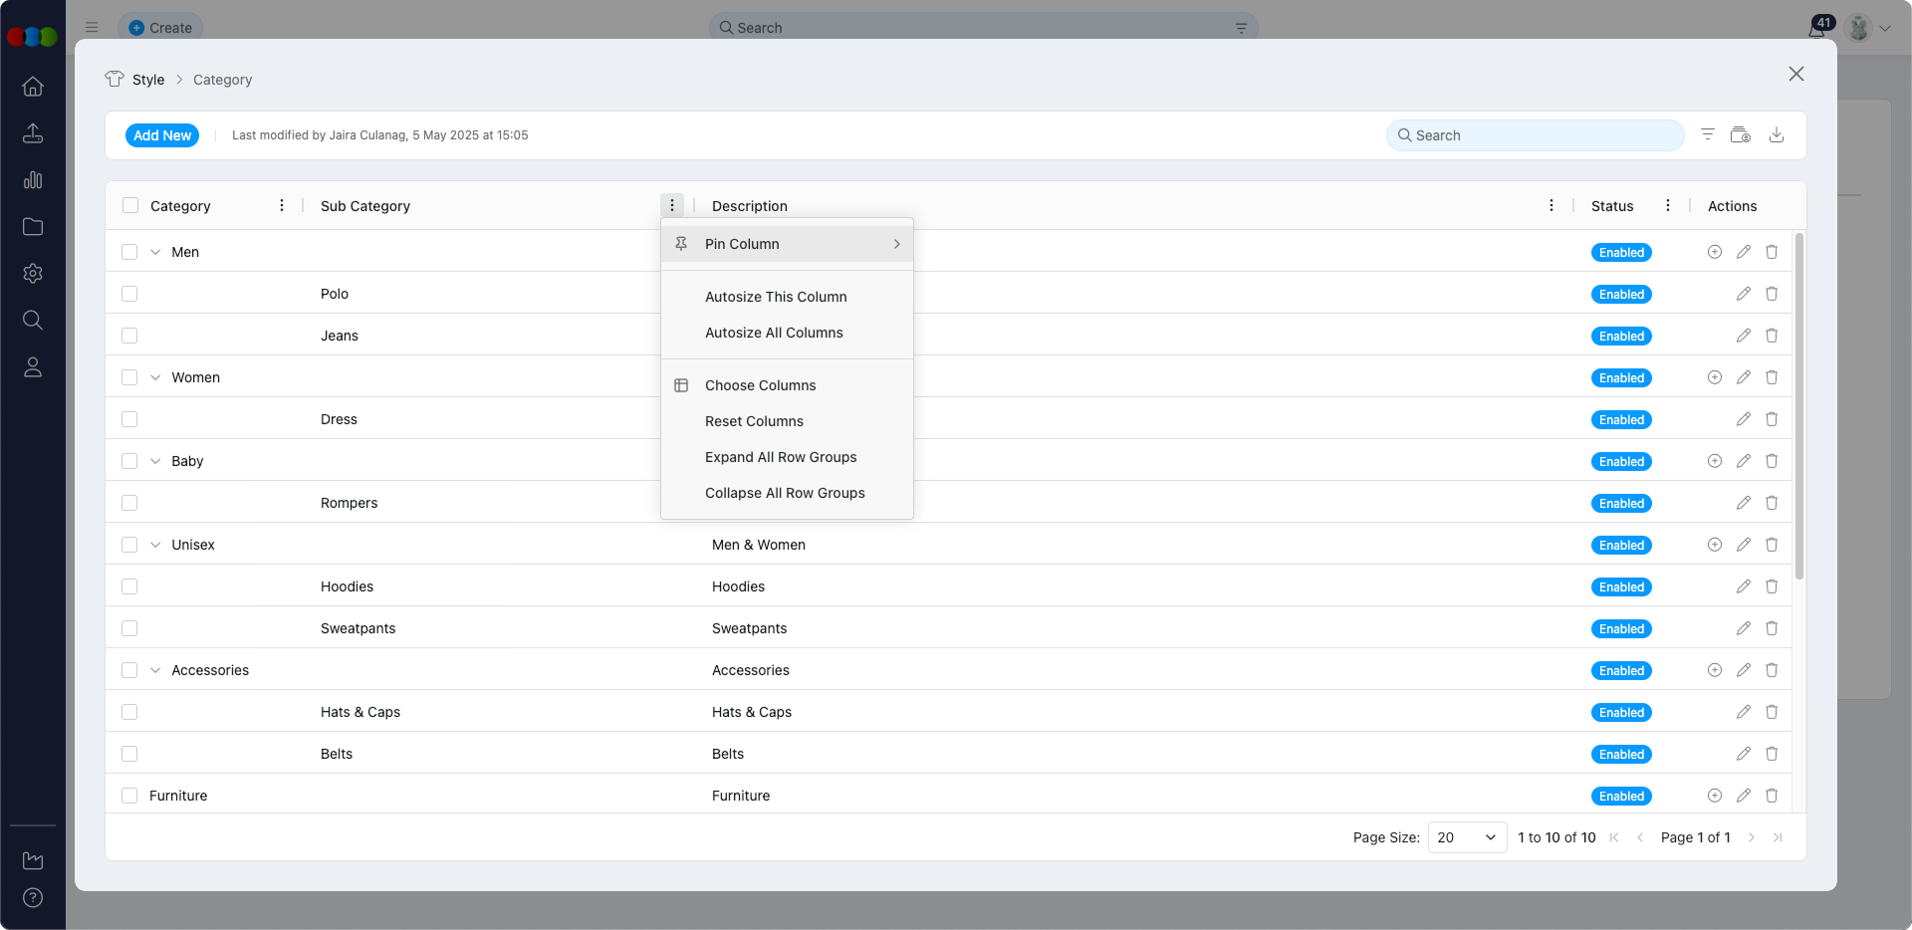Collapse the Women row group chevron
Viewport: 1912px width, 930px height.
click(x=155, y=377)
